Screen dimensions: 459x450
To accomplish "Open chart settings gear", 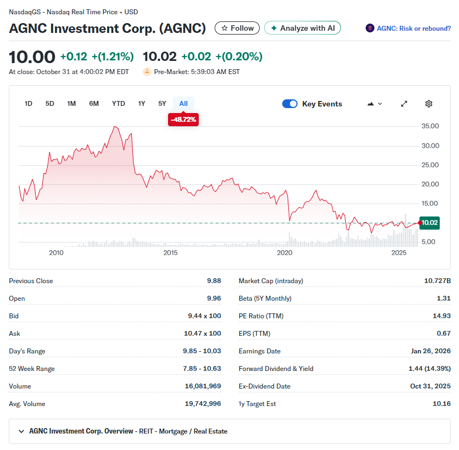I will (429, 104).
